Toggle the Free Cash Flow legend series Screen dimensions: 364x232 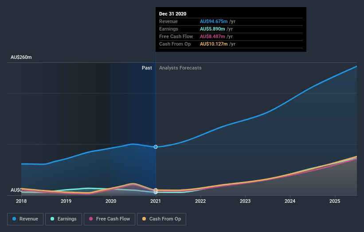(110, 219)
